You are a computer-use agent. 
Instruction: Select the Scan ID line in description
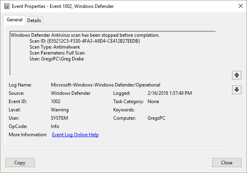[x=85, y=41]
